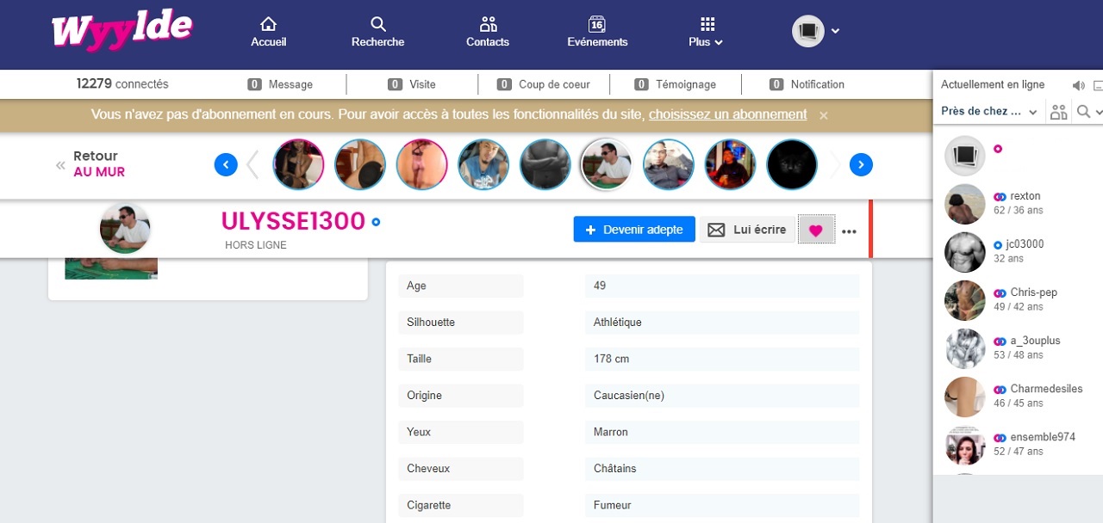Dismiss the subscription banner
Image resolution: width=1103 pixels, height=523 pixels.
click(x=824, y=115)
